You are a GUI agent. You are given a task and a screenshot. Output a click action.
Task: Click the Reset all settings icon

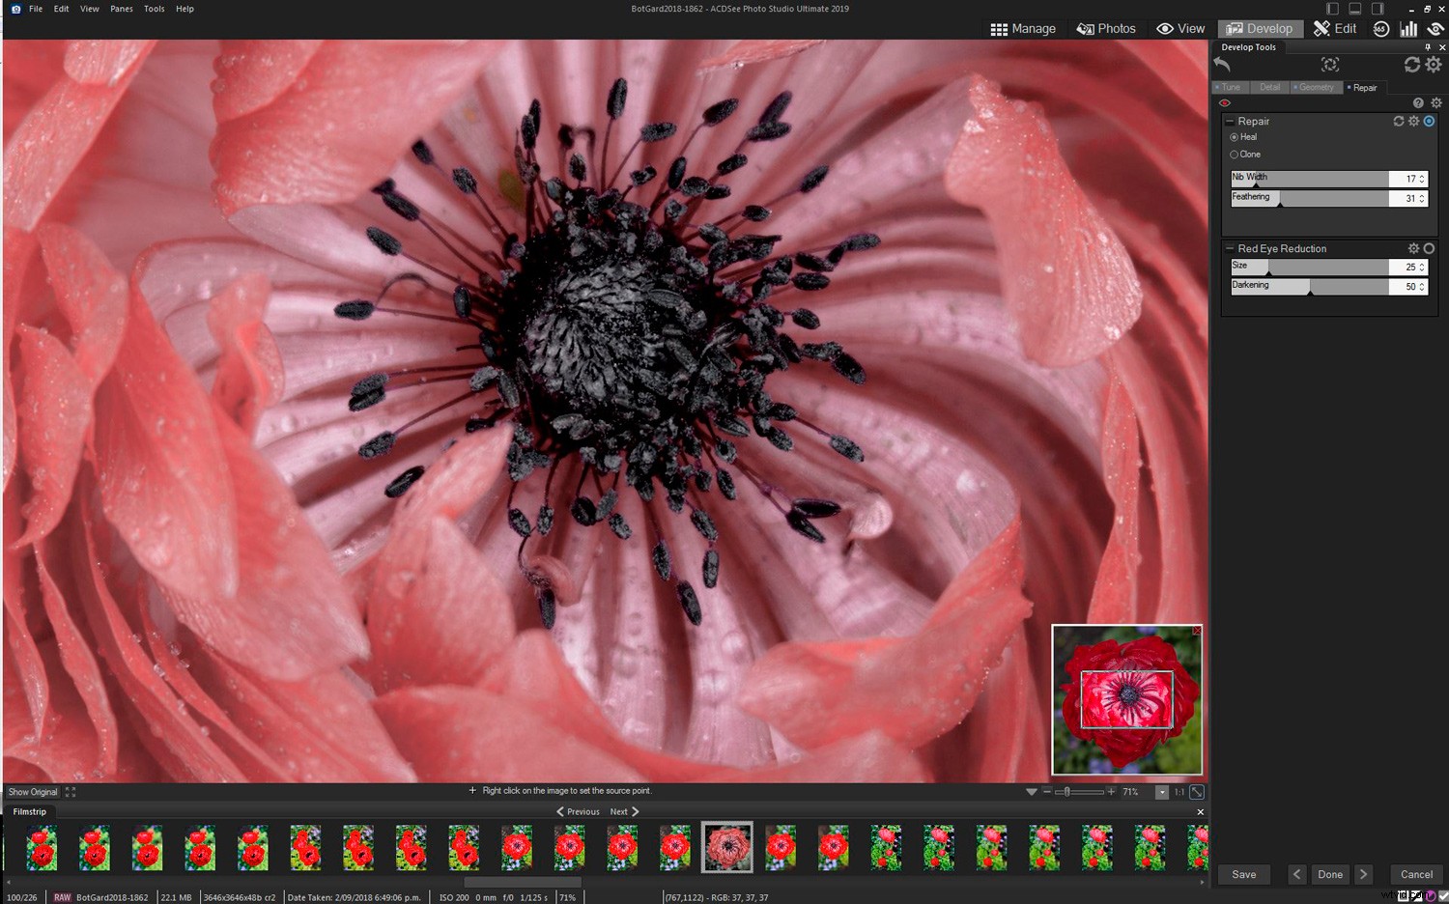click(x=1411, y=64)
